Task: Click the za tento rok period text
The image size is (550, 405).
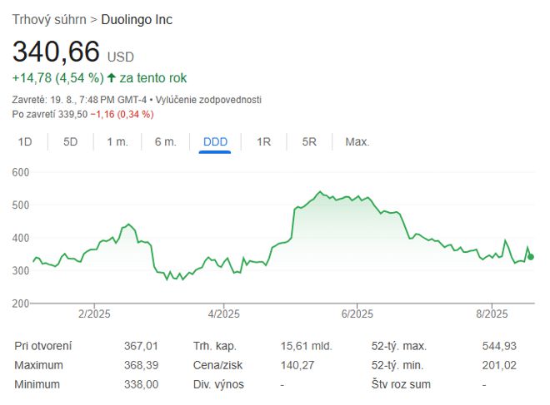Action: [153, 77]
